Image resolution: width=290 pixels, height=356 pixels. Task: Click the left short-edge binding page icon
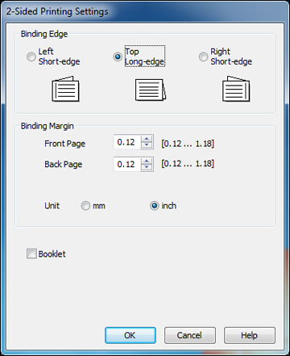pyautogui.click(x=65, y=89)
